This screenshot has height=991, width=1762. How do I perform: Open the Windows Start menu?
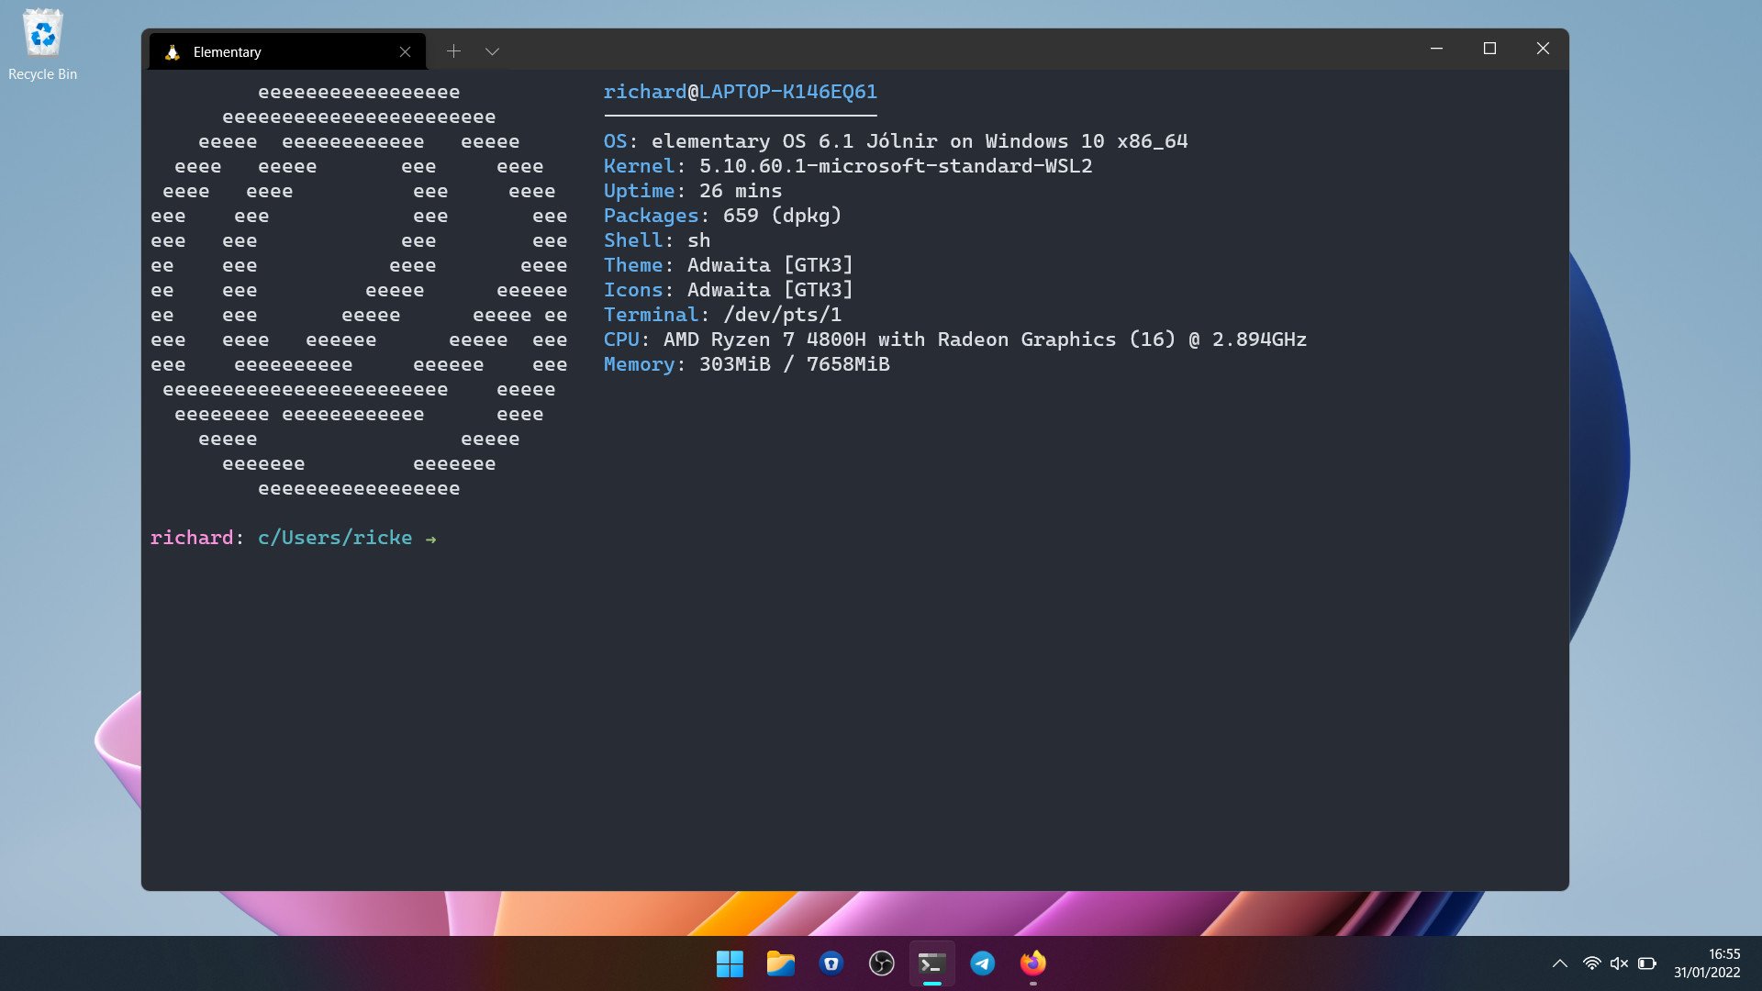(x=730, y=963)
